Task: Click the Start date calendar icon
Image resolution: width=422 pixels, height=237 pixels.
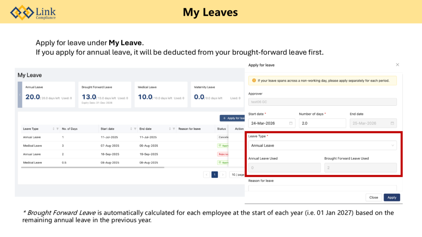Action: (x=291, y=123)
